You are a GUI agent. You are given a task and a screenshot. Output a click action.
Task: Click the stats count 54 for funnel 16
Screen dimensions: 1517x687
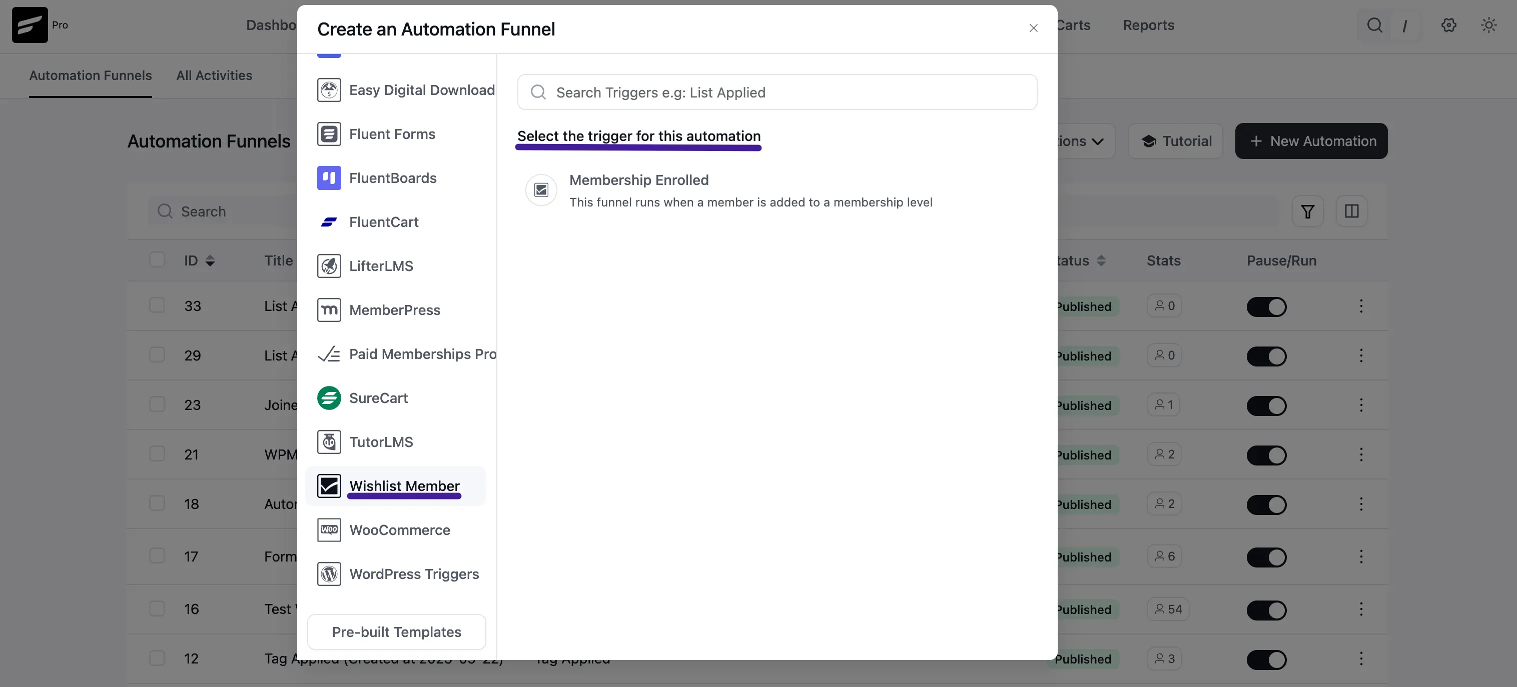[x=1168, y=609]
